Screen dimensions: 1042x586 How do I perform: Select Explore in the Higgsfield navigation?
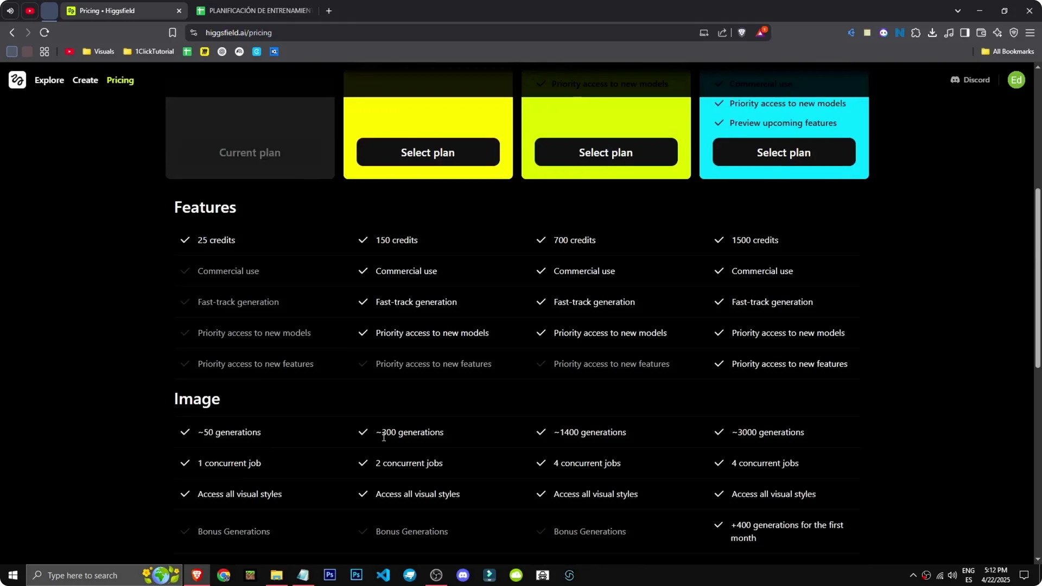tap(49, 80)
